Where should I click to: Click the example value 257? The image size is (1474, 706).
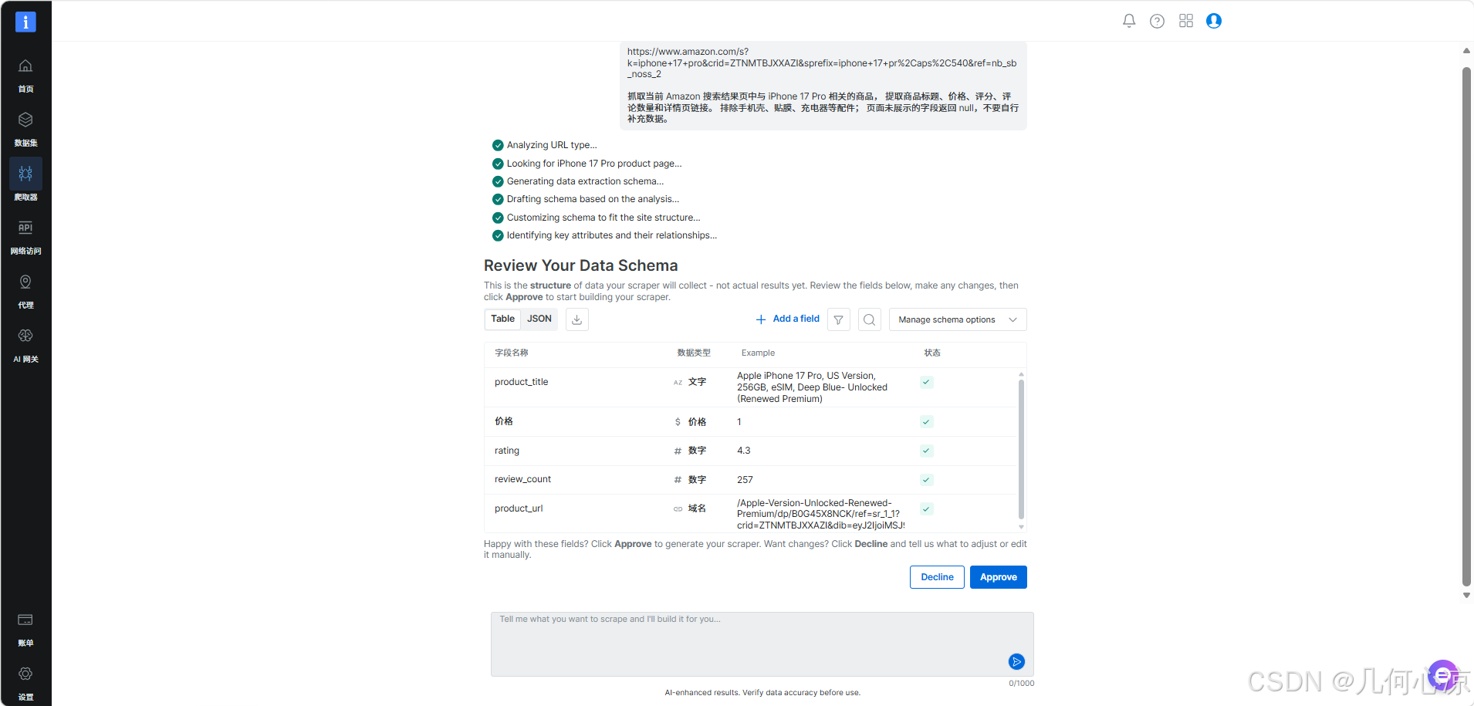point(745,480)
